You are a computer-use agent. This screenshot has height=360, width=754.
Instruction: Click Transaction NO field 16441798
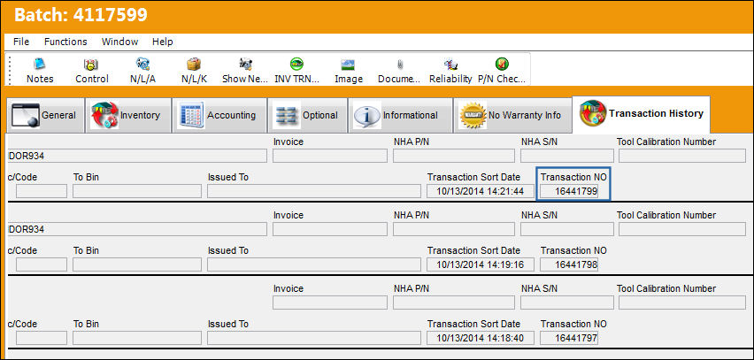point(569,264)
